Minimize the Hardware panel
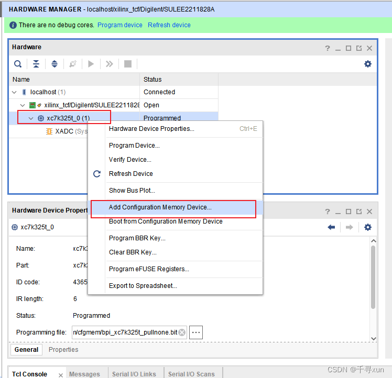Image resolution: width=392 pixels, height=378 pixels. 337,50
